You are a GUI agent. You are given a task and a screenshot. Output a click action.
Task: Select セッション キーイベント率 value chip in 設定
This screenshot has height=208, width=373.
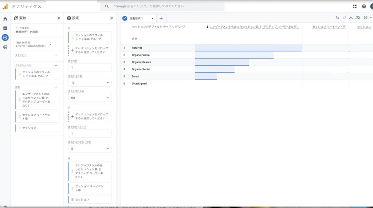[x=90, y=188]
